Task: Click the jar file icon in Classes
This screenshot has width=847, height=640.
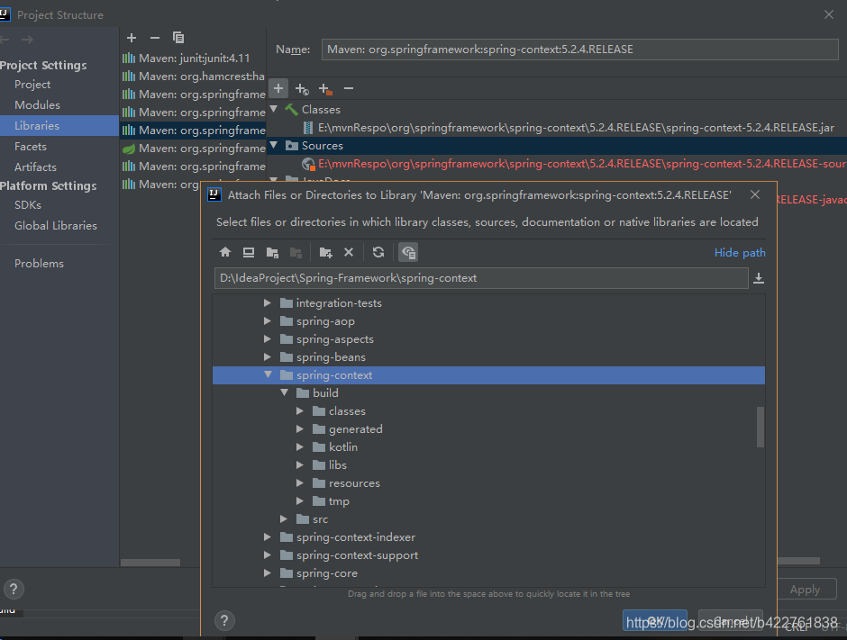Action: [308, 127]
